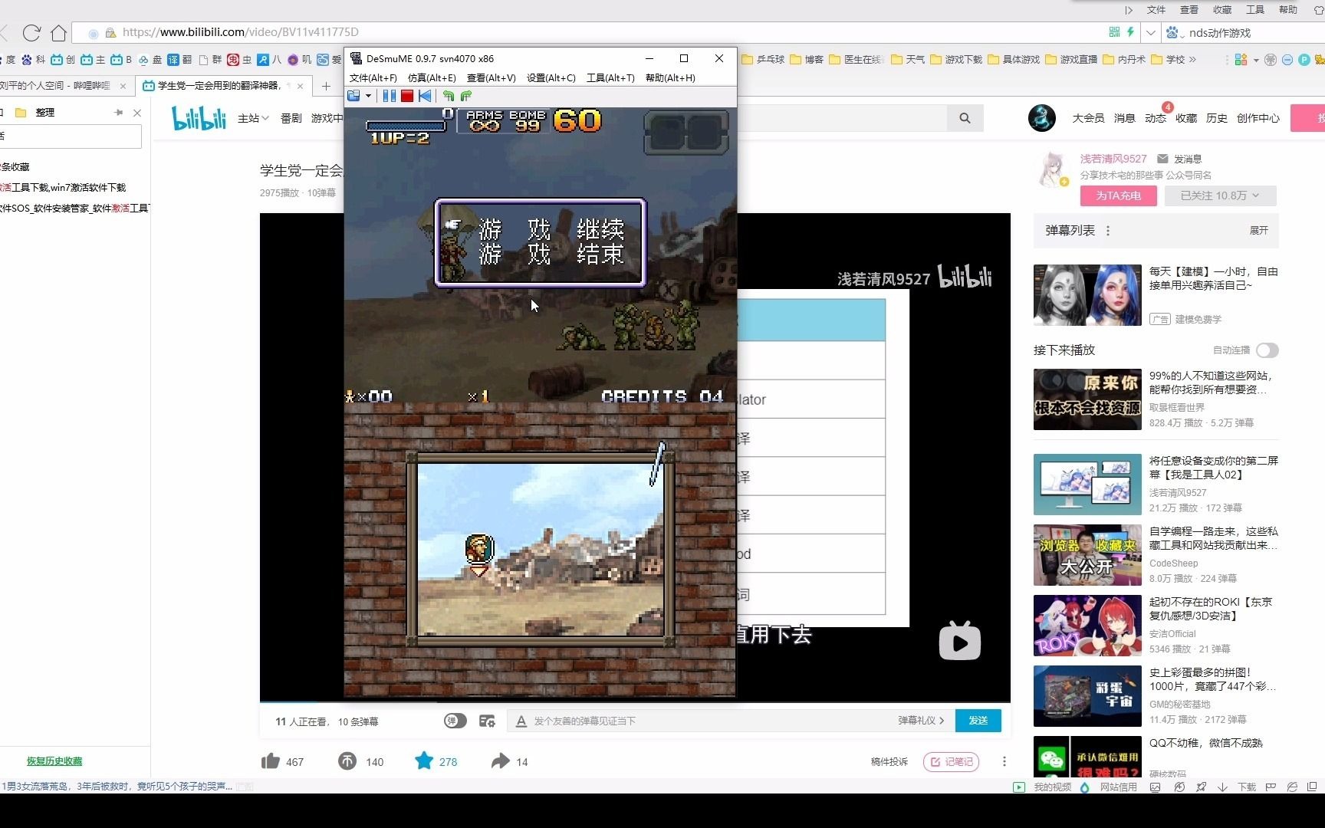Like the video with thumbs-up 467
The width and height of the screenshot is (1325, 828).
click(283, 761)
